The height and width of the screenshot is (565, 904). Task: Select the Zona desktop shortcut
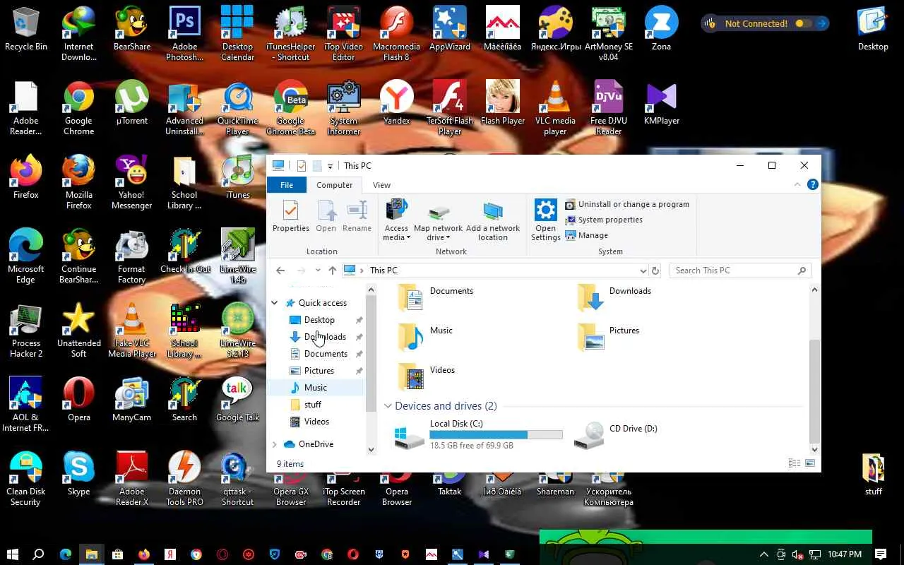tap(662, 30)
